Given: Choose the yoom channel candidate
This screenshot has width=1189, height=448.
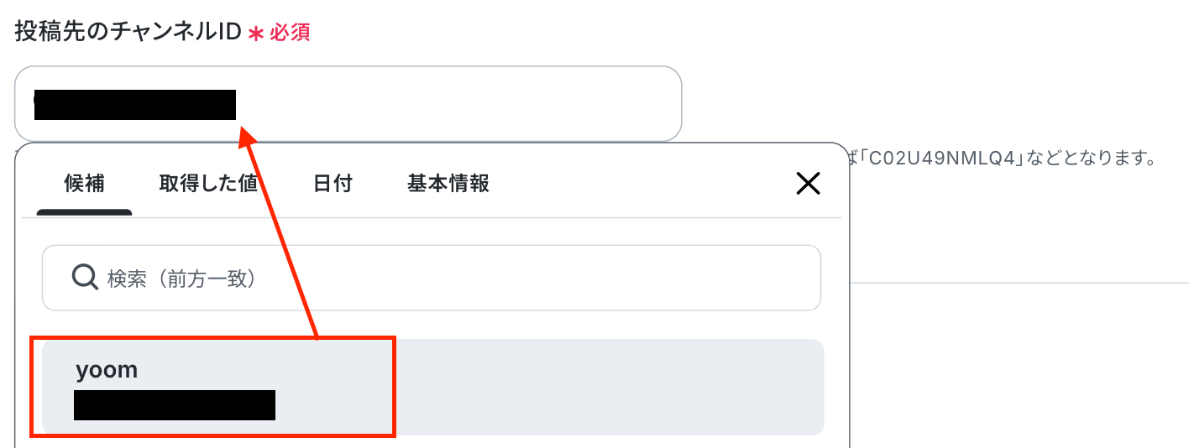Looking at the screenshot, I should coord(432,387).
